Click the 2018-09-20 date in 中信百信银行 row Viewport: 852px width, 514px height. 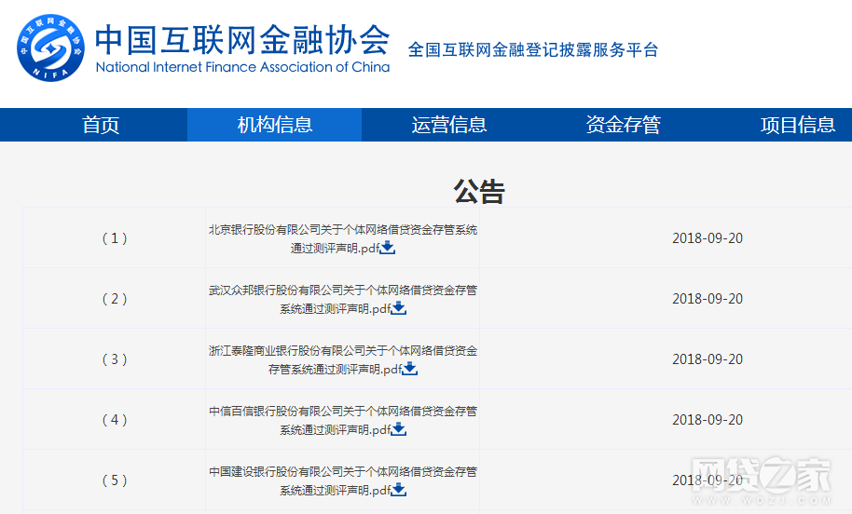point(707,420)
